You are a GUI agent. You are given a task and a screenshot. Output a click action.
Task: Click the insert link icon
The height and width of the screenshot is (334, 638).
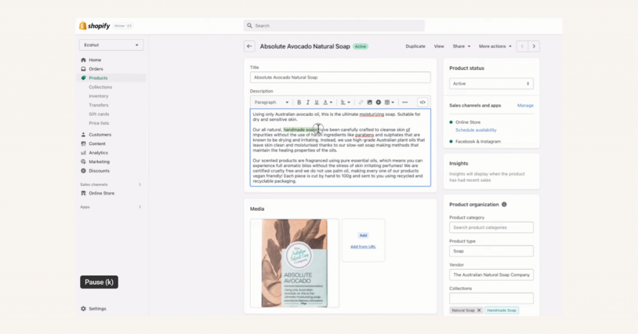pyautogui.click(x=361, y=103)
